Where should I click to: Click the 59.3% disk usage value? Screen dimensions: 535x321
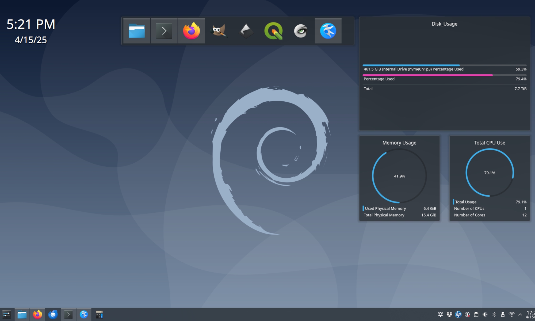point(521,69)
